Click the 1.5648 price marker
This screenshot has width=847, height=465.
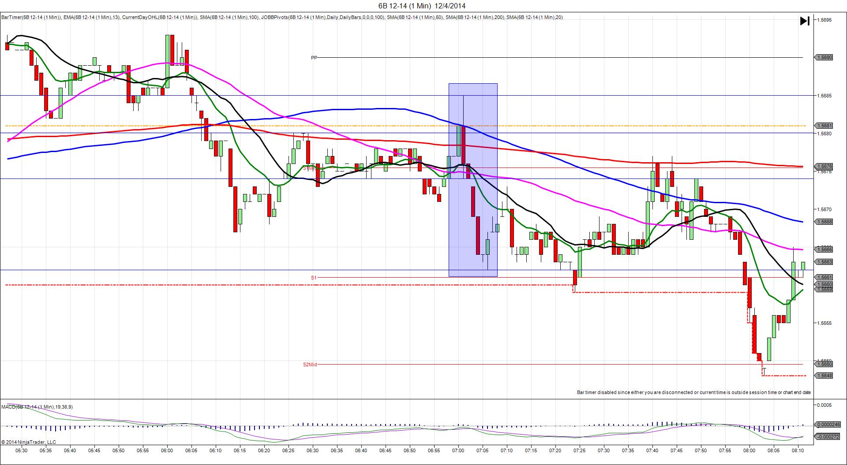coord(824,376)
